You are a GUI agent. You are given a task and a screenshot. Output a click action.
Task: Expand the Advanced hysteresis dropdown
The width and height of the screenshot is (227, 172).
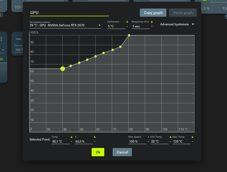[x=193, y=24]
